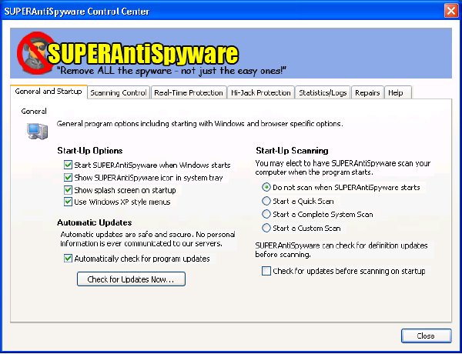Image resolution: width=462 pixels, height=354 pixels.
Task: Click the SUPERAntiSpyware banner slogan text
Action: tap(171, 71)
